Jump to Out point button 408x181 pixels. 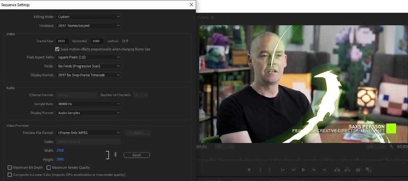click(324, 170)
